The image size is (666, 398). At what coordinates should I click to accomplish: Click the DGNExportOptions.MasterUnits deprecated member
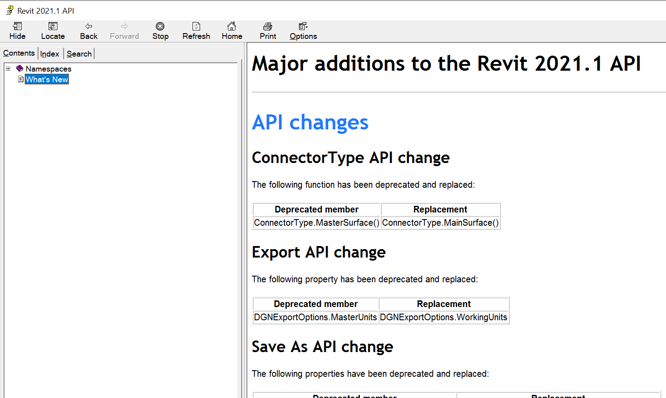pyautogui.click(x=315, y=317)
